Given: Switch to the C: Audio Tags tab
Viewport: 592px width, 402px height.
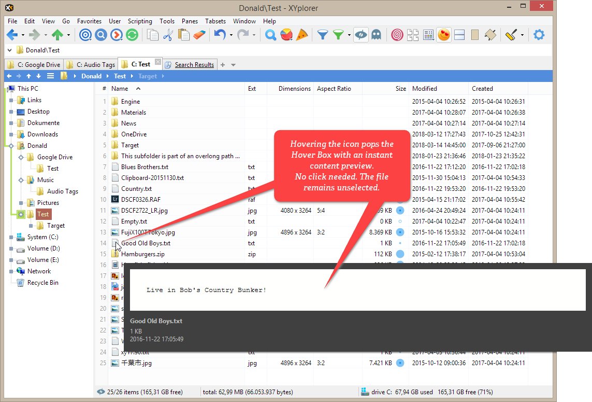Looking at the screenshot, I should [91, 65].
